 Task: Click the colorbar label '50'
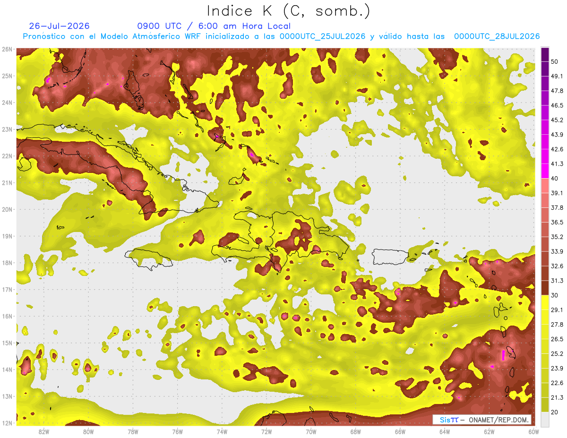(555, 62)
